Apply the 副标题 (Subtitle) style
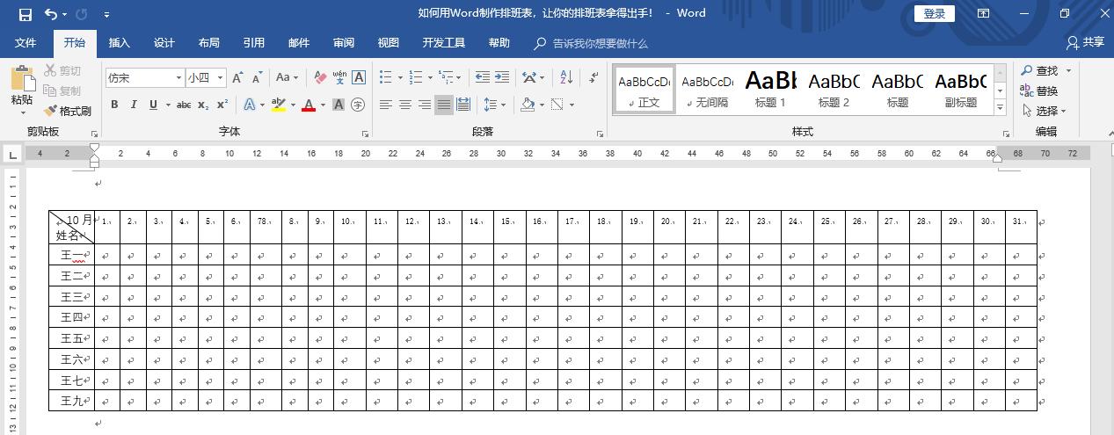 960,90
